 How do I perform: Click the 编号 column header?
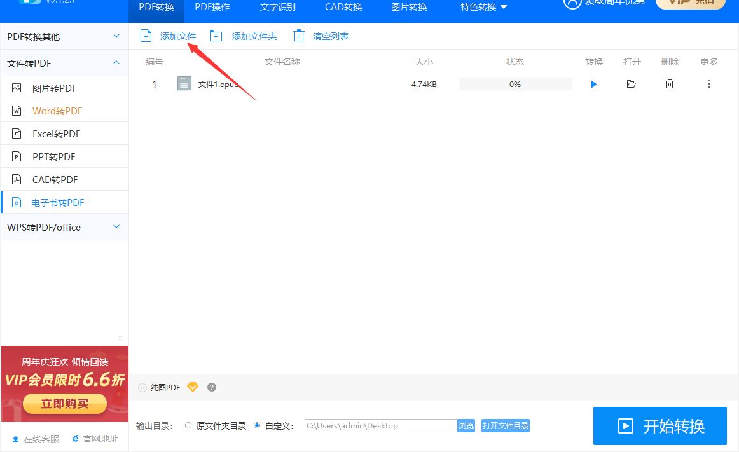pyautogui.click(x=155, y=62)
